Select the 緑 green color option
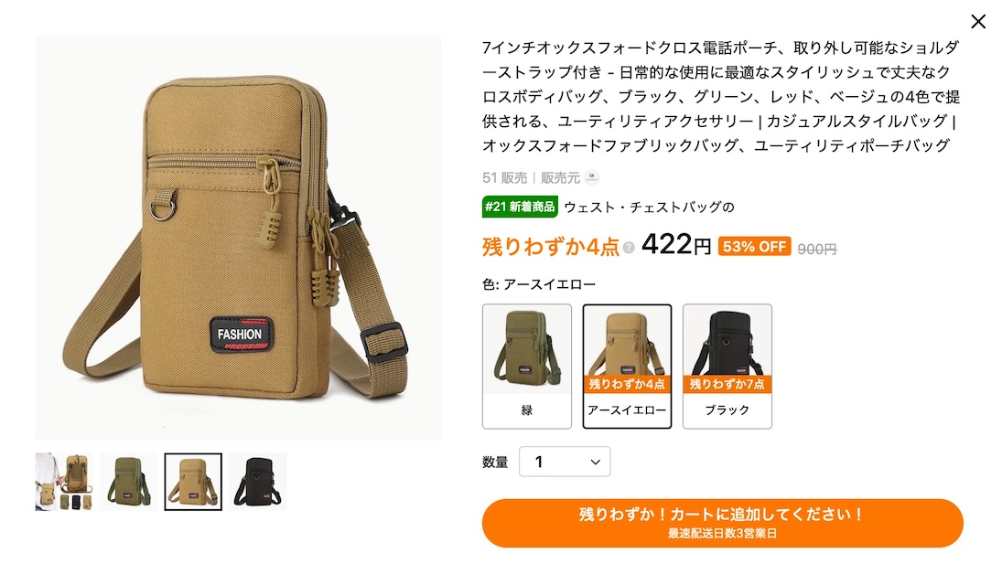Screen dimensions: 1002x585 click(526, 366)
